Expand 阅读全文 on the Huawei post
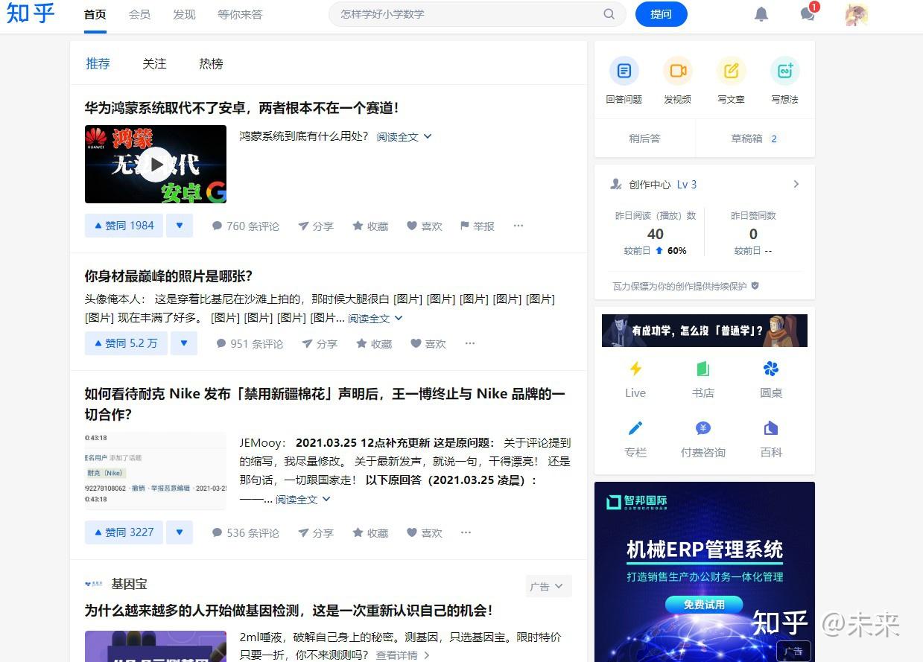This screenshot has height=662, width=923. click(x=404, y=137)
